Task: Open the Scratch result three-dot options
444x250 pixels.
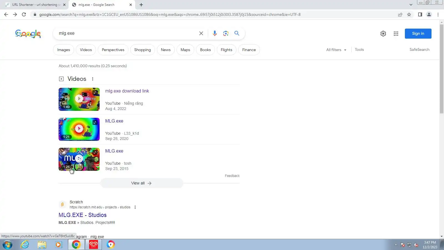Action: 135,207
